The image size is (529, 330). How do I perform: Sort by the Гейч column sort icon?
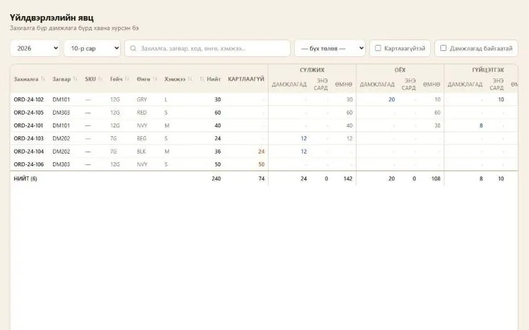pos(127,79)
